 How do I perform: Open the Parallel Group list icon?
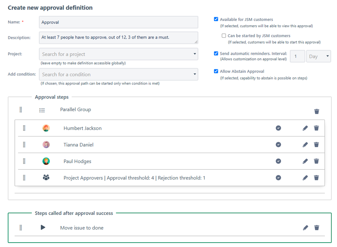point(42,110)
